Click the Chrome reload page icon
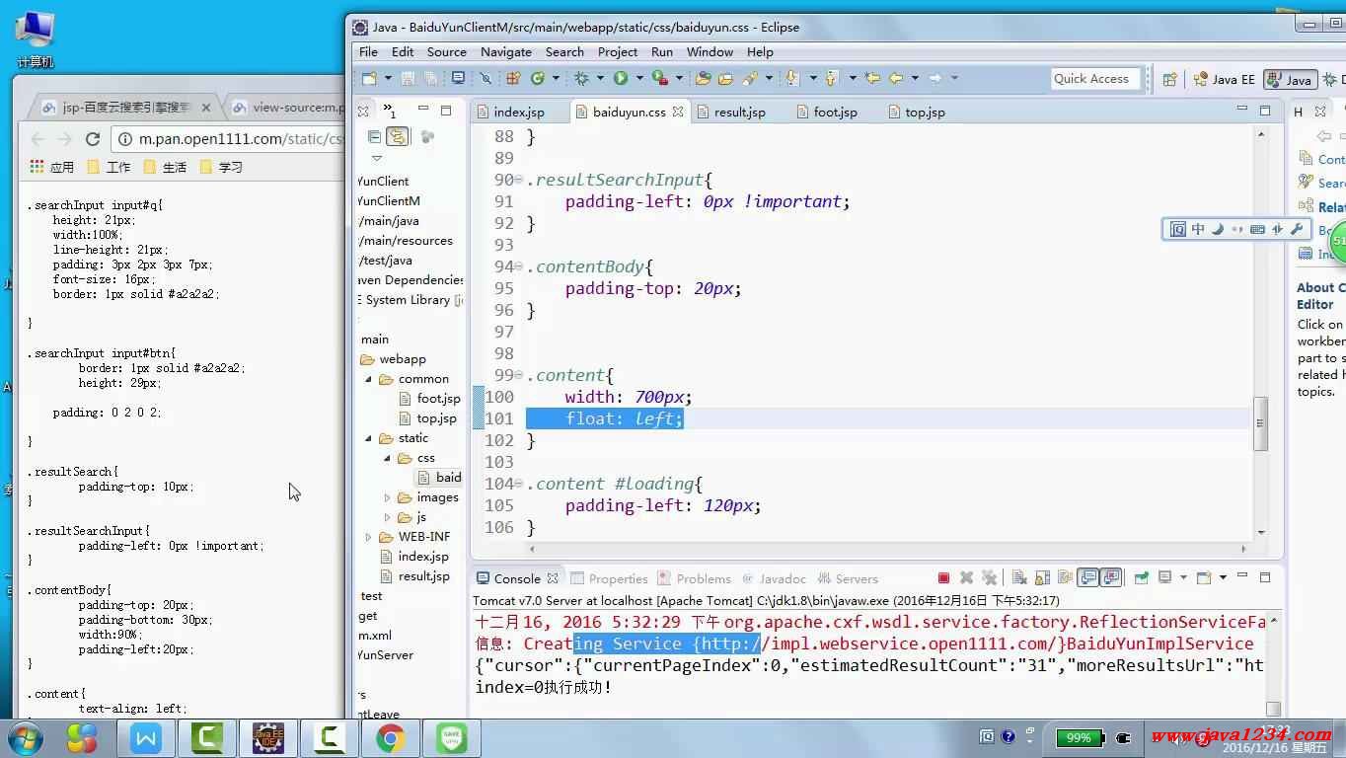 coord(93,139)
